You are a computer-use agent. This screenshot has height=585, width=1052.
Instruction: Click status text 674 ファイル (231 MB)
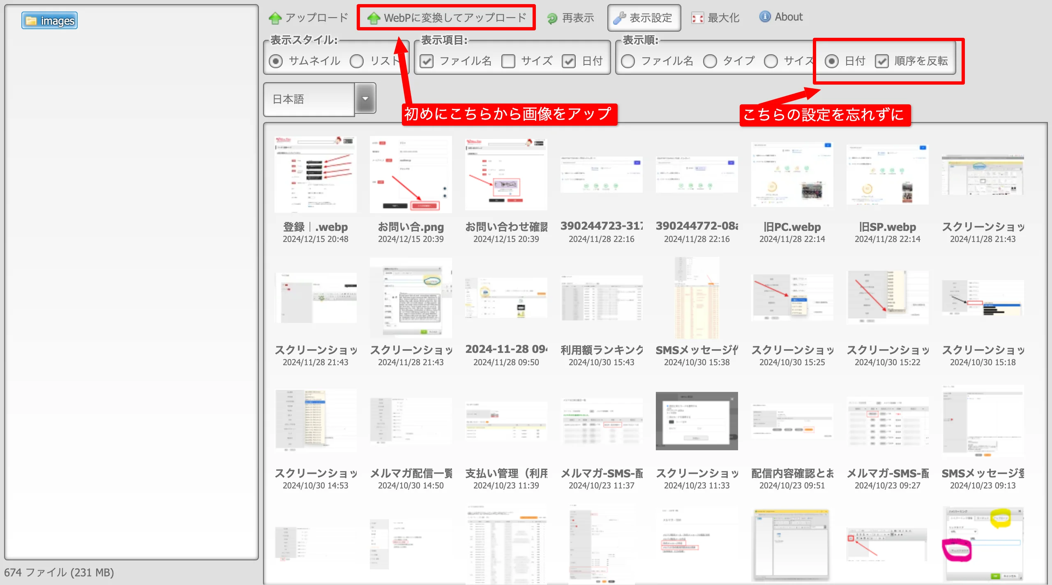(x=59, y=572)
